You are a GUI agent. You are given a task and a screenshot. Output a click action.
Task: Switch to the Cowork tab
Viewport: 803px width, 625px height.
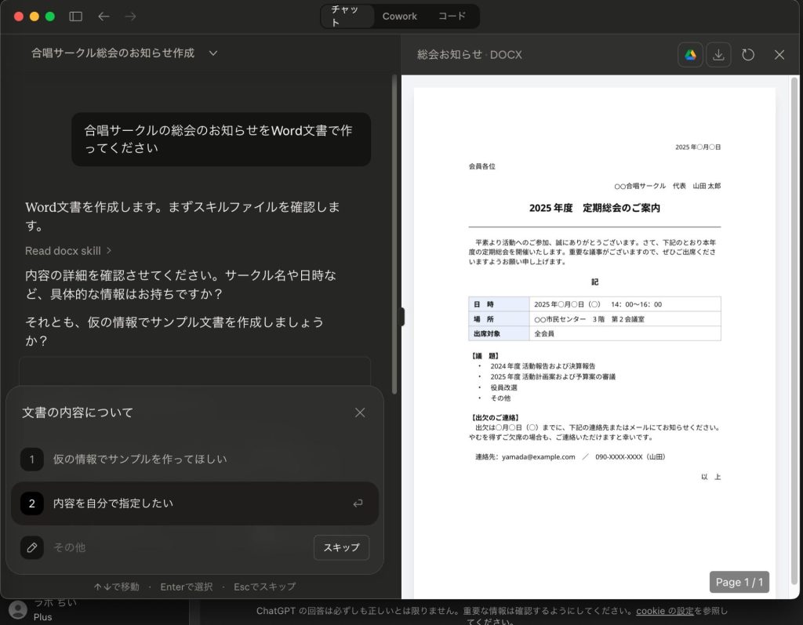tap(399, 16)
